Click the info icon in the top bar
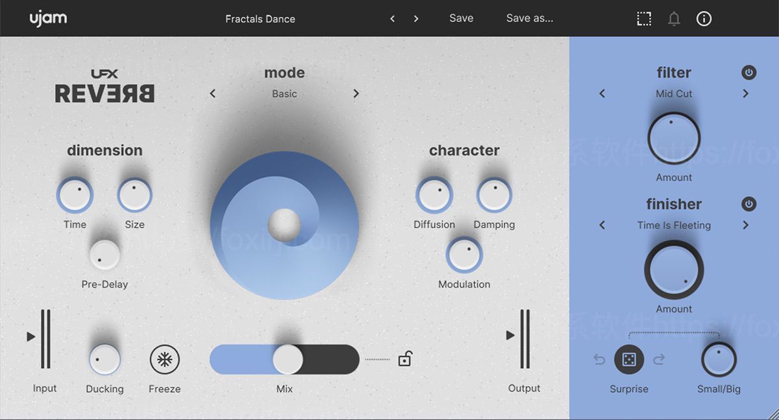This screenshot has width=779, height=420. 704,18
